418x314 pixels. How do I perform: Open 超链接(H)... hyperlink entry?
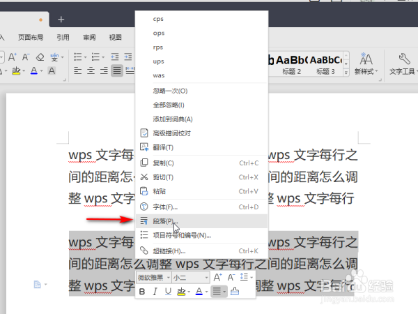(x=201, y=251)
